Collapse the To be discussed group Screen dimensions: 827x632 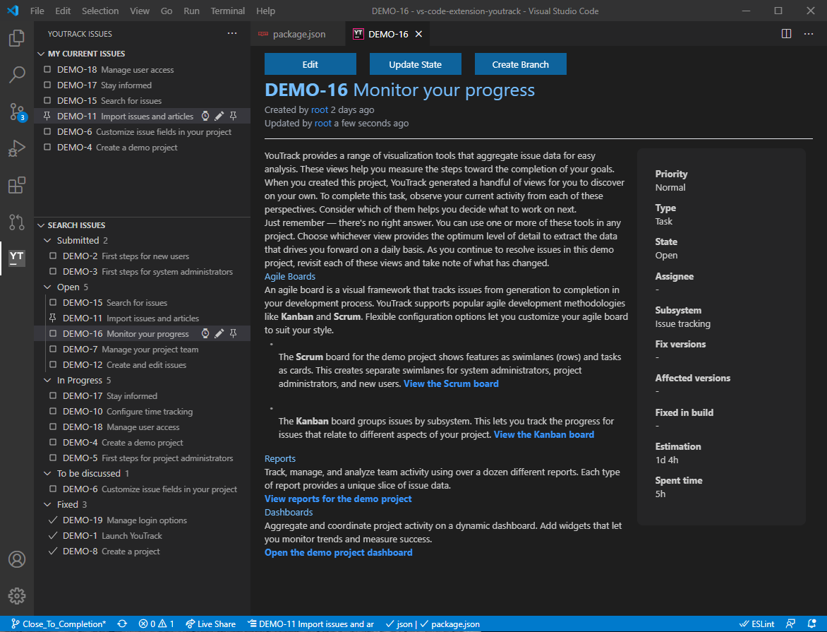click(47, 474)
